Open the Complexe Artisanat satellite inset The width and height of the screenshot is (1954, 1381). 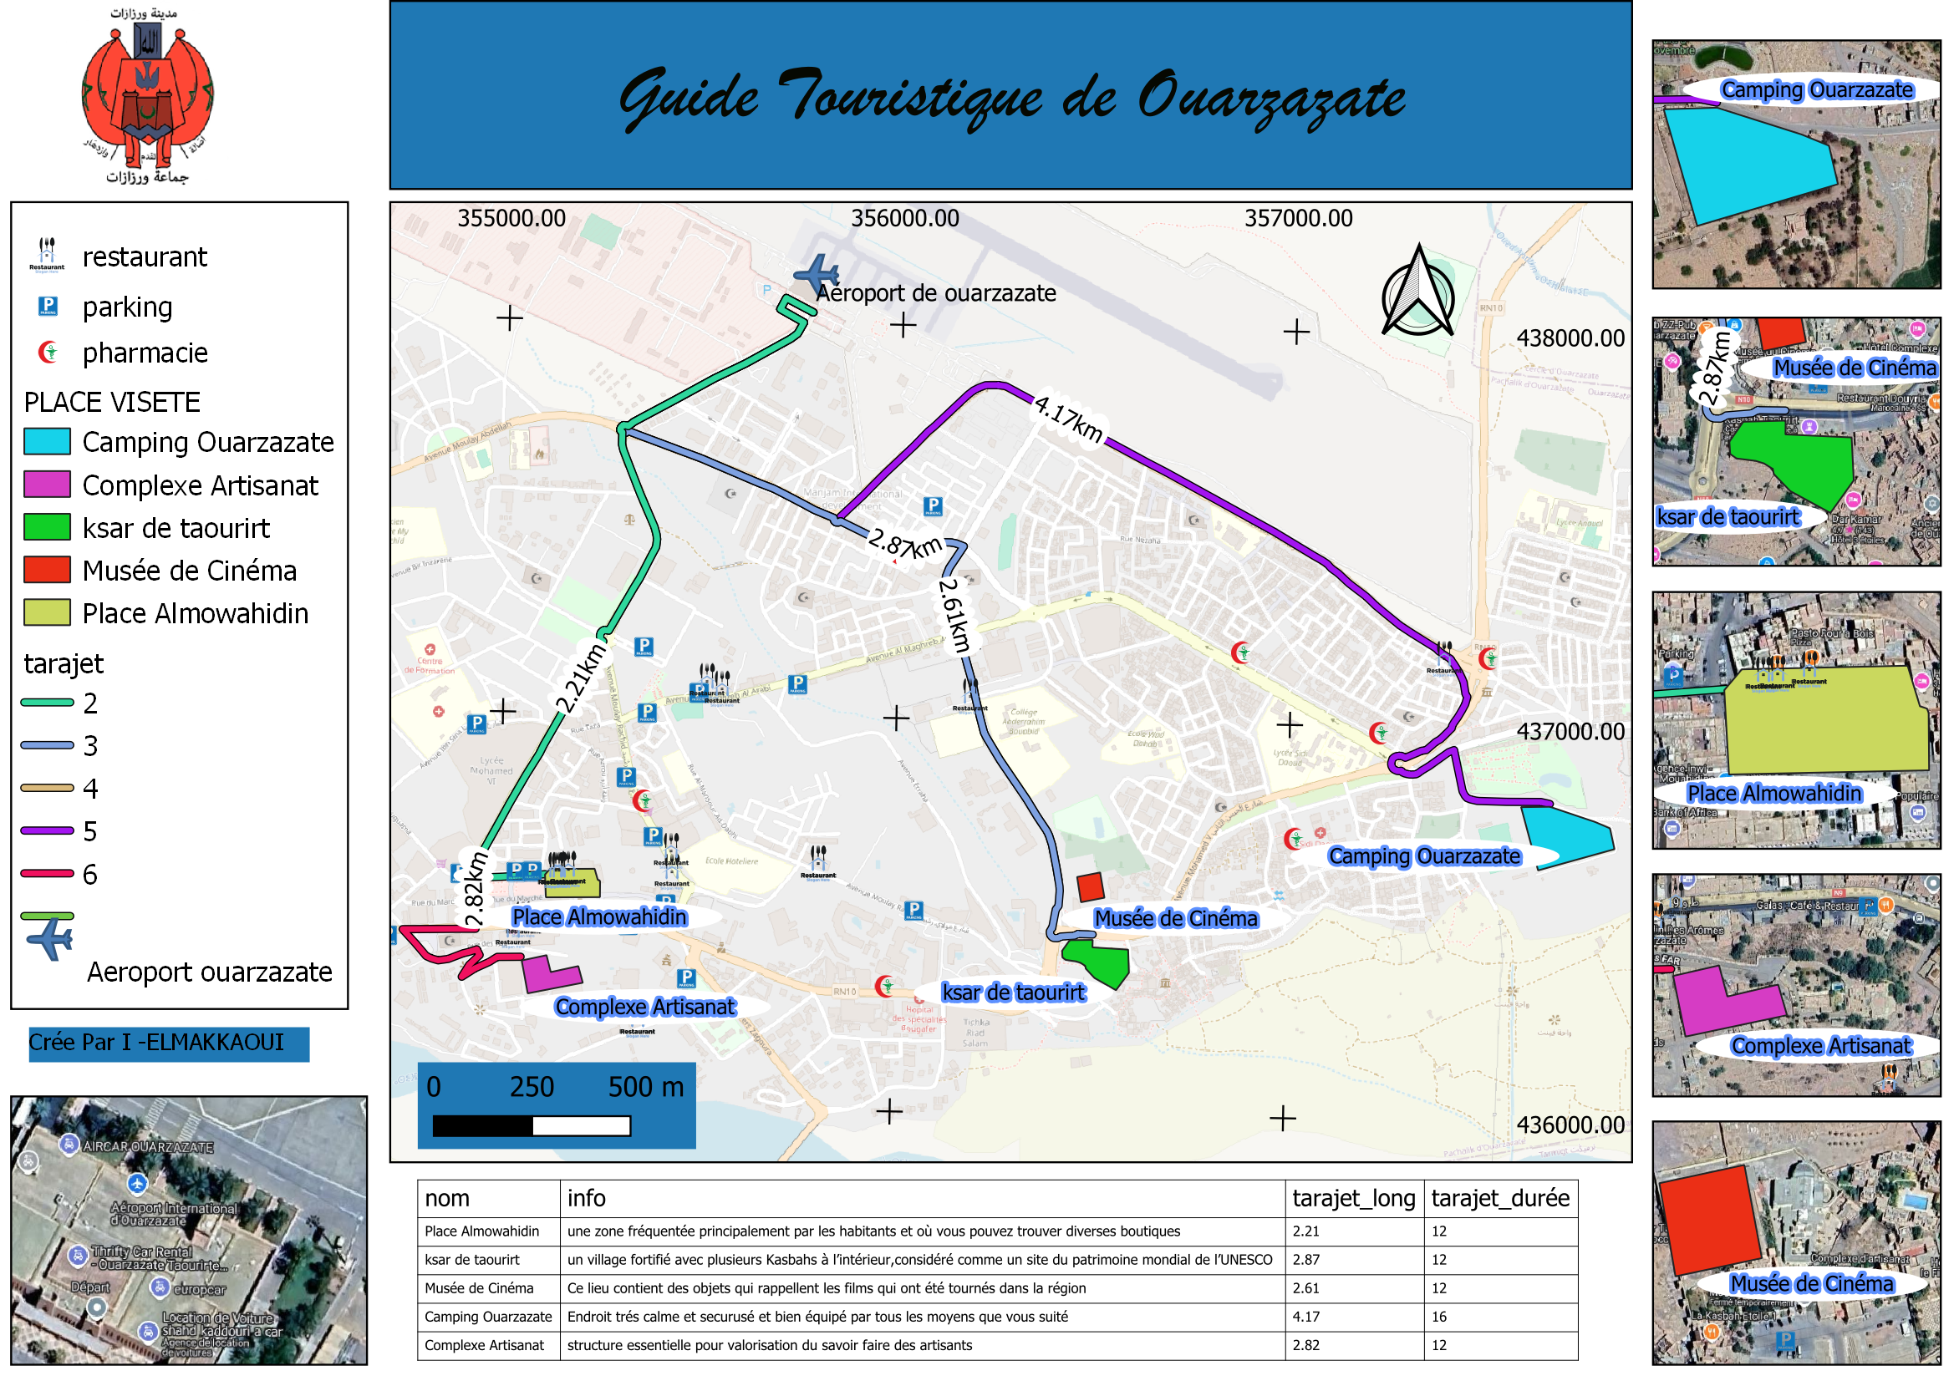point(1797,985)
